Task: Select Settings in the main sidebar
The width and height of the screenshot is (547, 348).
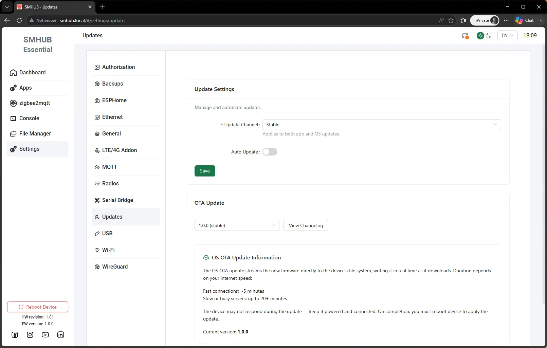Action: [x=37, y=149]
